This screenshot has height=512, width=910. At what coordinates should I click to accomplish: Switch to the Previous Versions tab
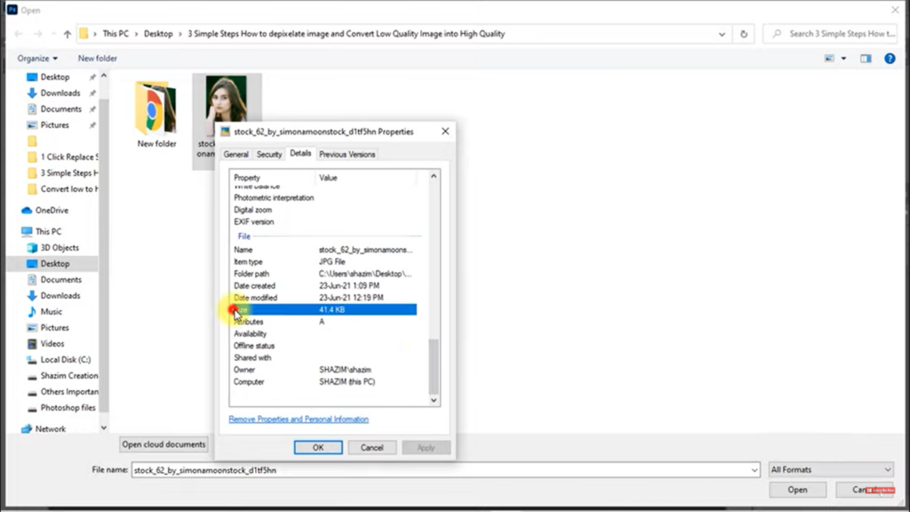347,153
